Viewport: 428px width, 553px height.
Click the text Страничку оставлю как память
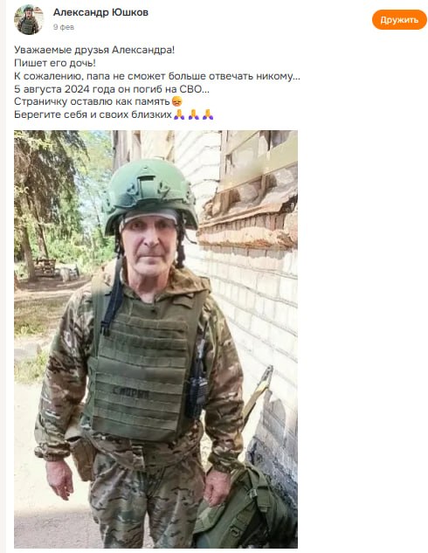(92, 101)
